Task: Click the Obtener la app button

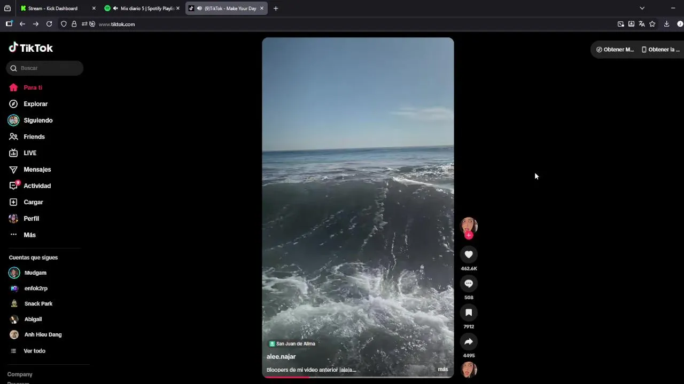Action: click(x=660, y=50)
